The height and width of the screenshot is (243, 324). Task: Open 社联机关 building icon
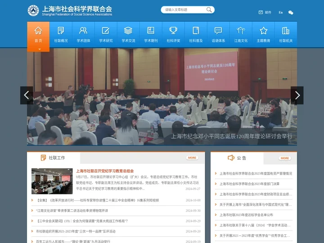[286, 31]
